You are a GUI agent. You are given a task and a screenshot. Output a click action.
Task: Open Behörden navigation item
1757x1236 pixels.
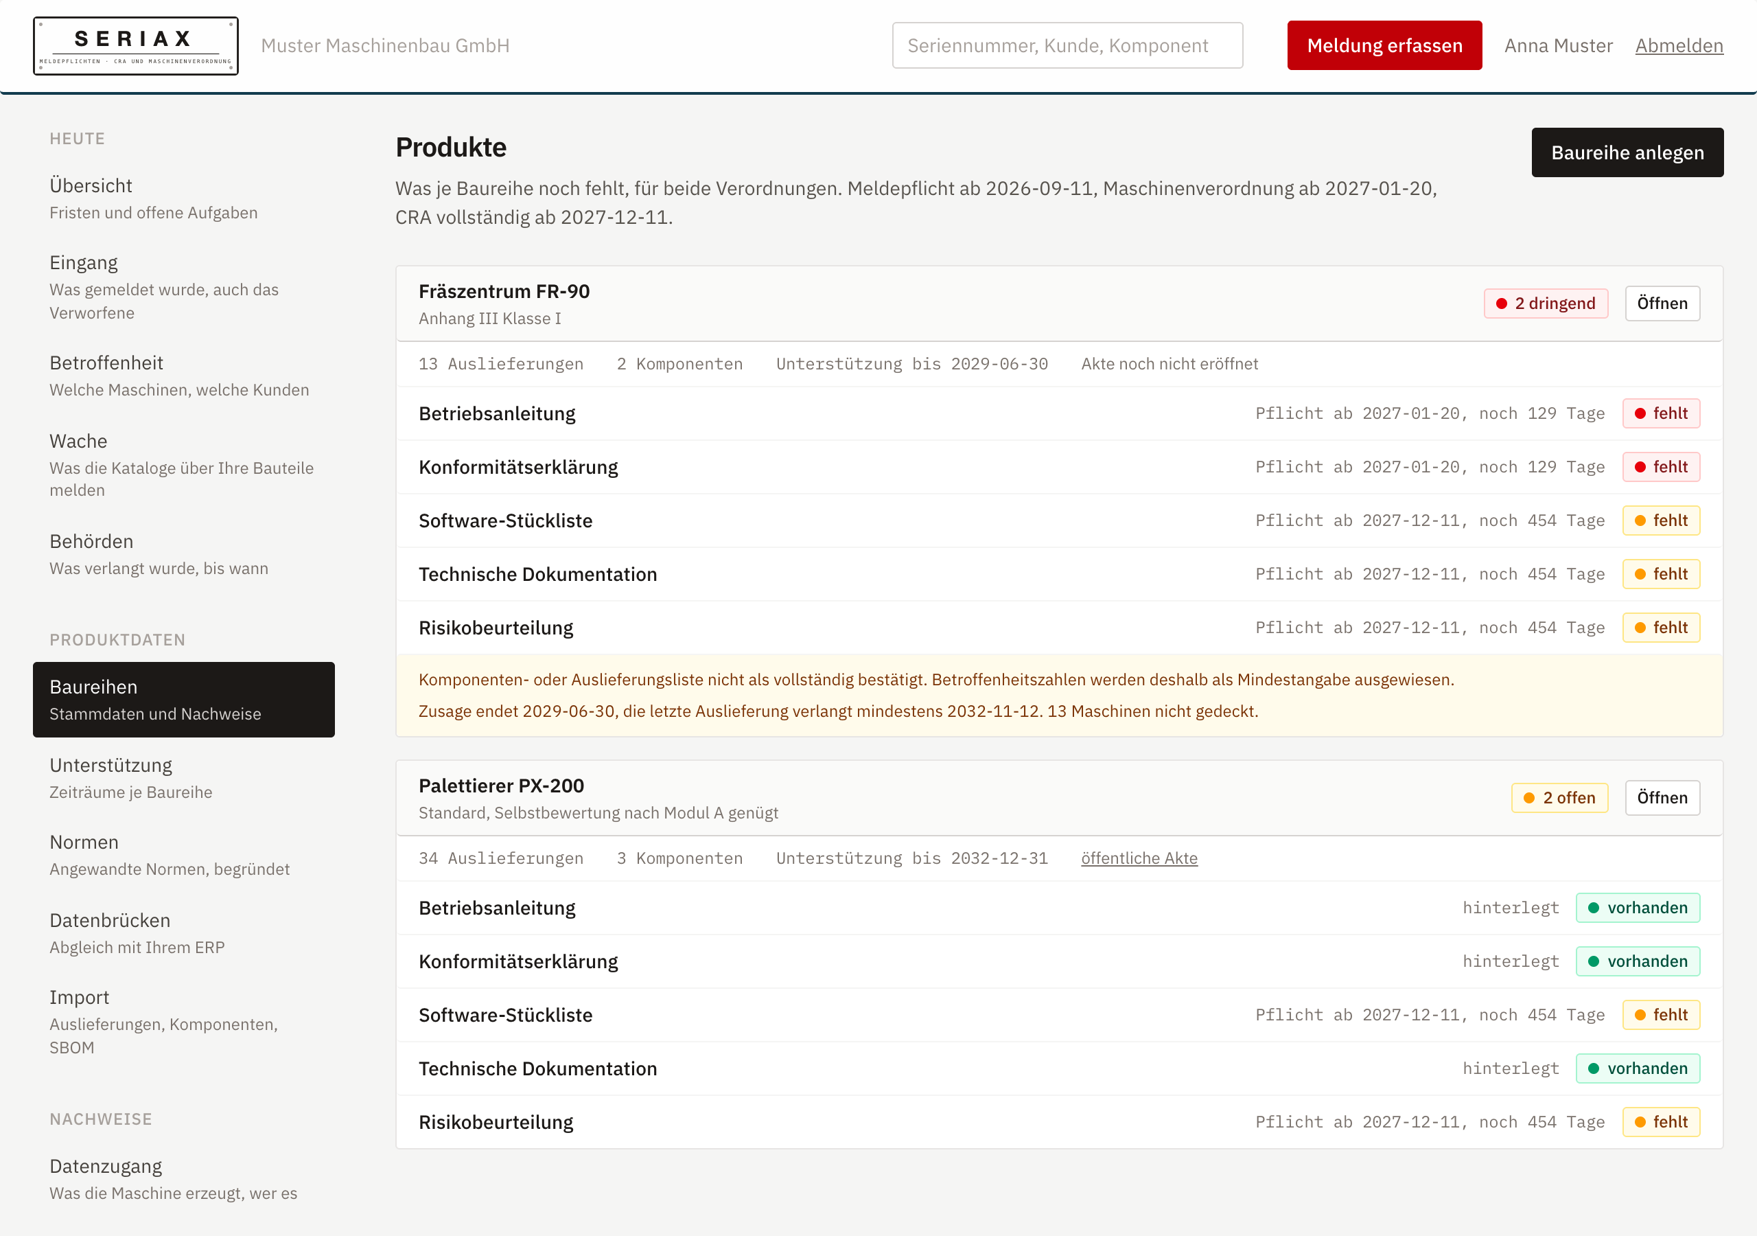pos(184,553)
